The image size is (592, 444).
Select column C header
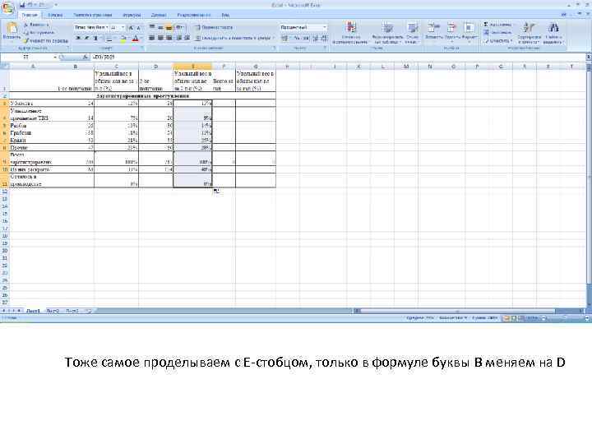(x=116, y=67)
